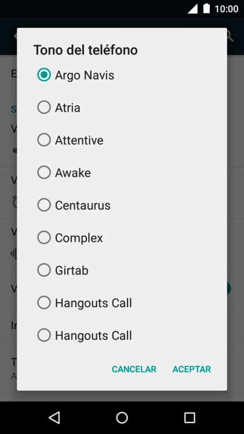Select the Argo Navis radio button
Viewport: 244px width, 434px height.
pyautogui.click(x=44, y=75)
